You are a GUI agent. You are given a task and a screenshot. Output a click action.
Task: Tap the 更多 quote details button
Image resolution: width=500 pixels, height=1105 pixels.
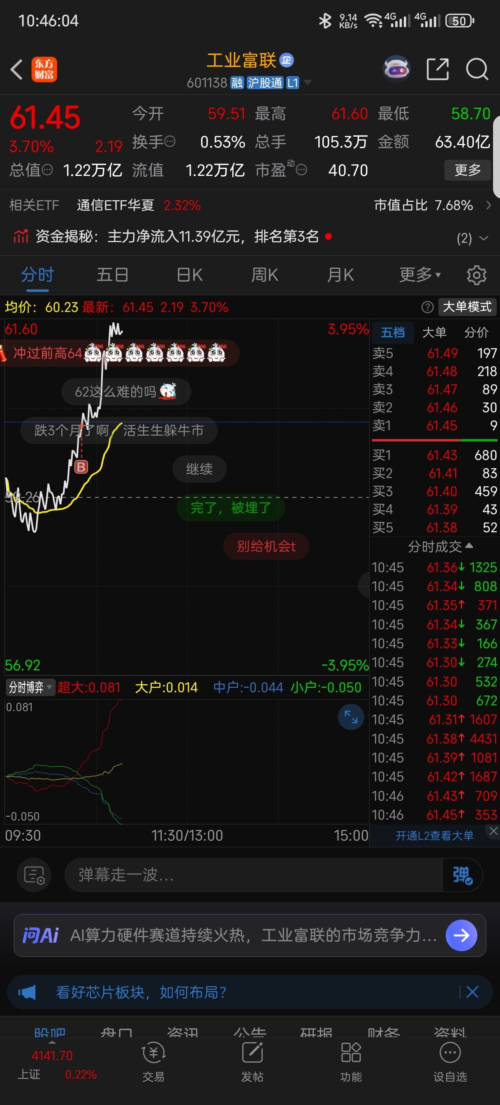[468, 170]
